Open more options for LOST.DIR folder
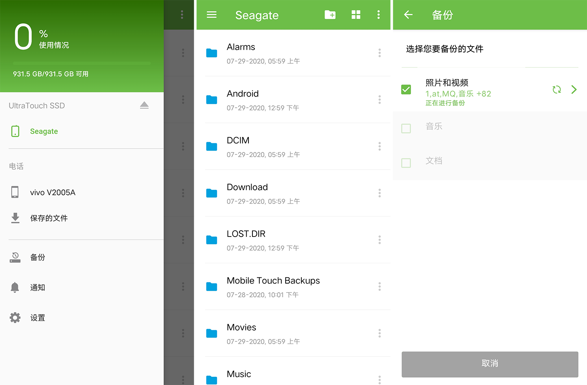The width and height of the screenshot is (587, 385). [380, 240]
